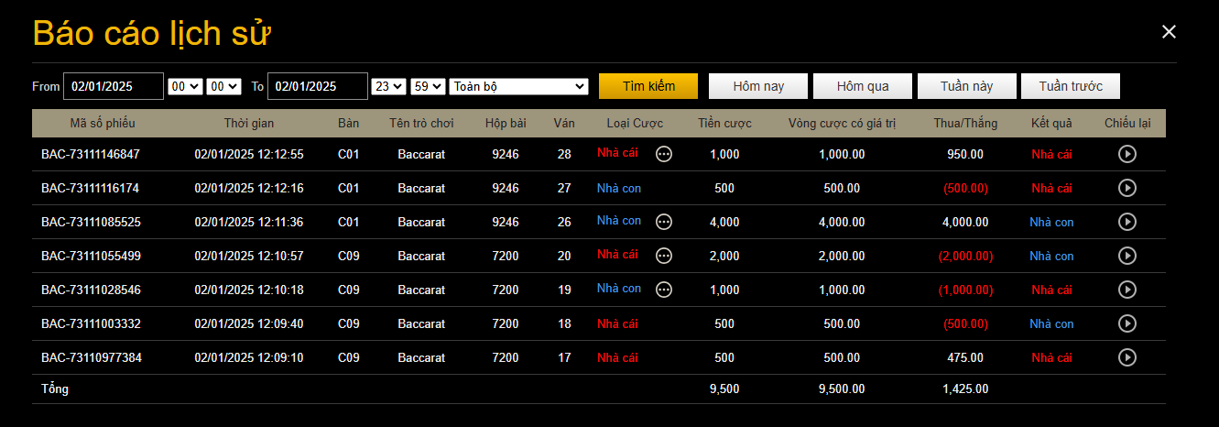Replay round 20 ticket BAC-73111055499
Screen dimensions: 1219x427
click(x=1127, y=256)
